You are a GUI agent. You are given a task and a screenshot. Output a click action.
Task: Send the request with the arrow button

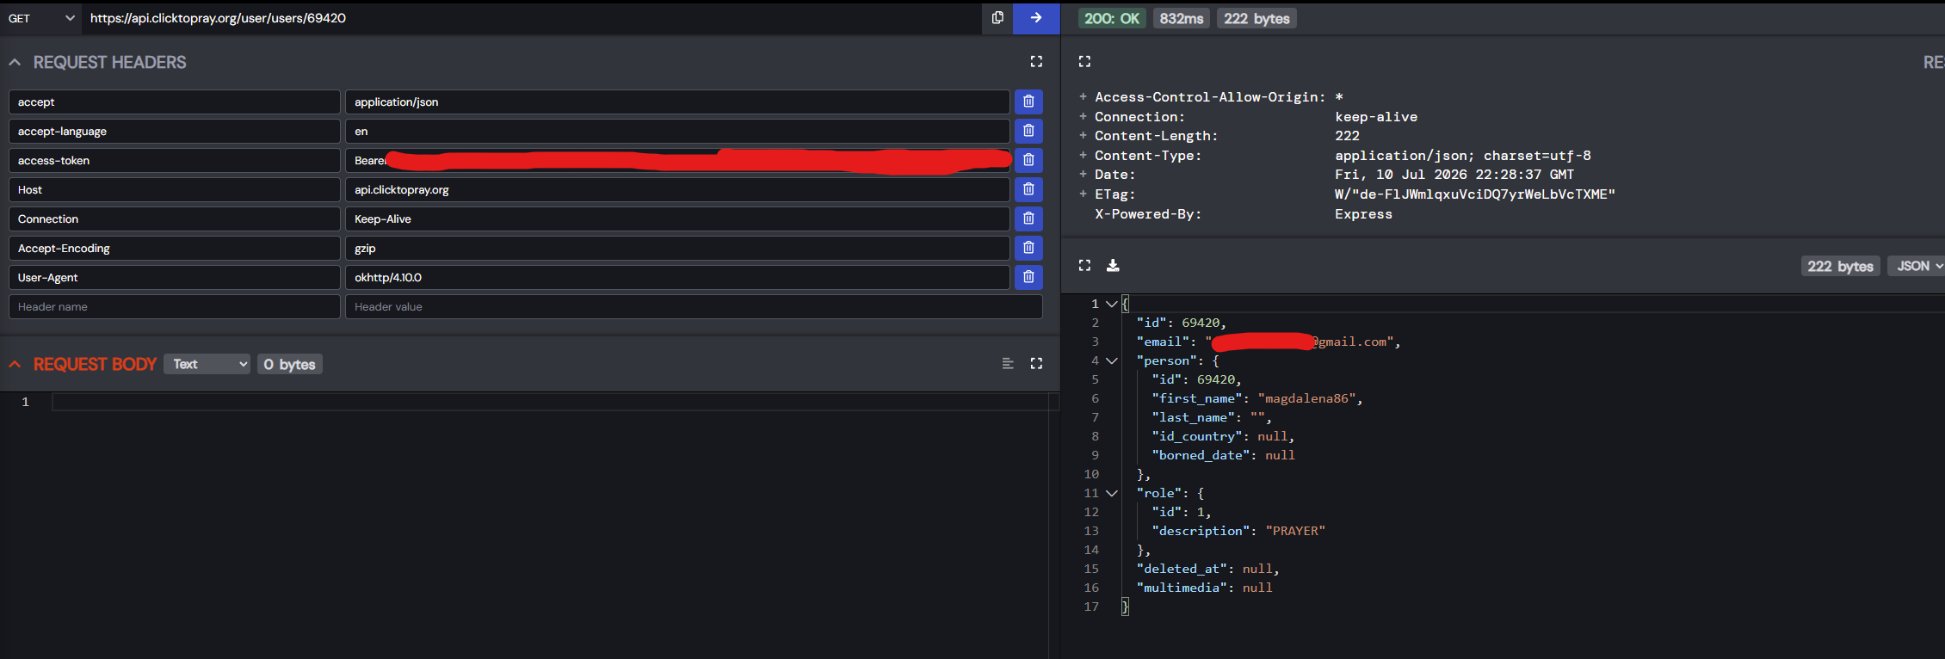point(1036,18)
